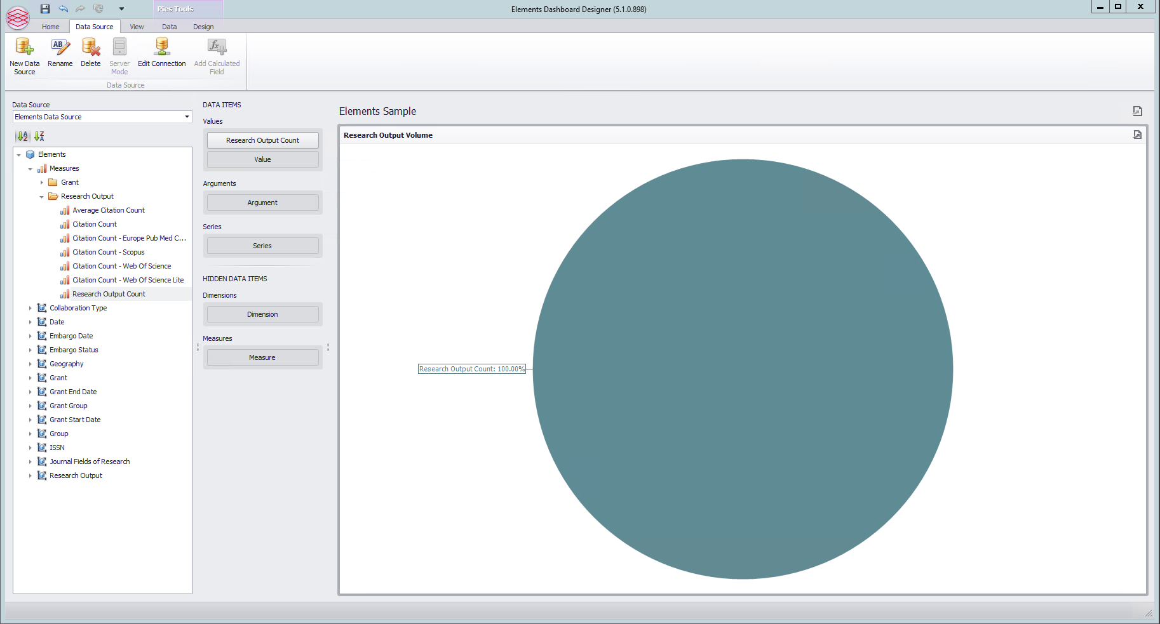Image resolution: width=1160 pixels, height=624 pixels.
Task: Expand the Geography dimension node
Action: (x=30, y=364)
